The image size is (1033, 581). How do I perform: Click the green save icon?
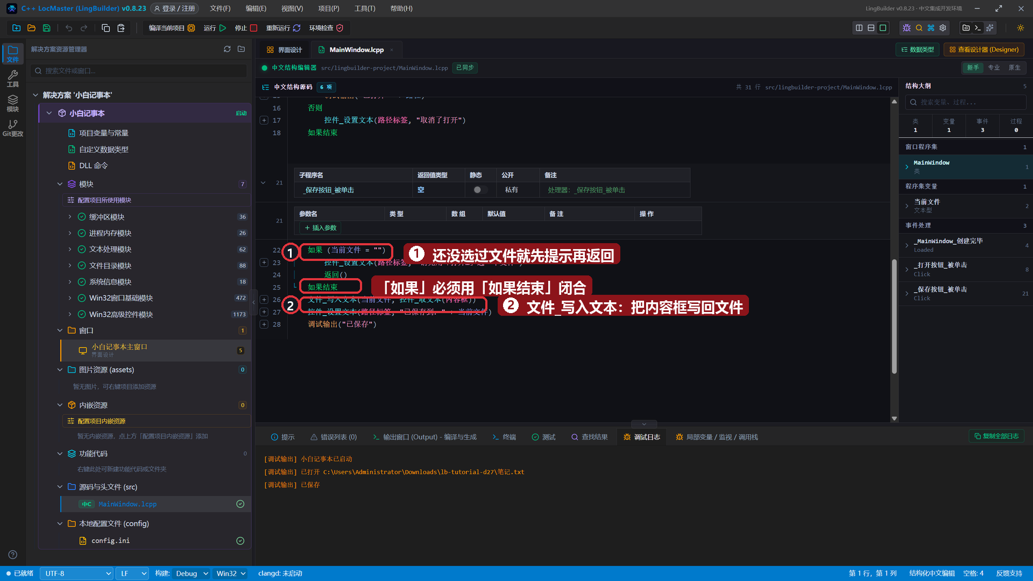[x=46, y=28]
